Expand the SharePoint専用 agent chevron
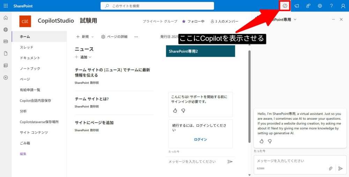 tap(295, 20)
